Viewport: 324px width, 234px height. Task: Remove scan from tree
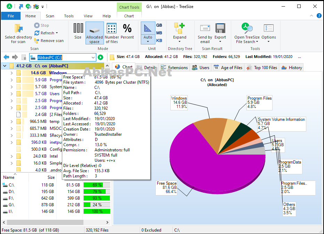coord(49,41)
